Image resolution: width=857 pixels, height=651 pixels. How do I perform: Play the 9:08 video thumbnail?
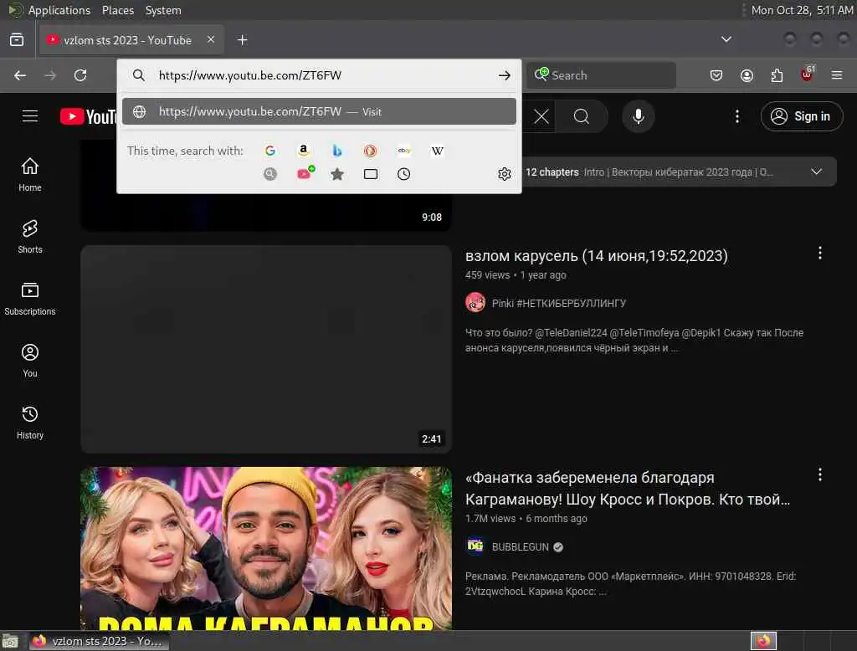coord(266,213)
